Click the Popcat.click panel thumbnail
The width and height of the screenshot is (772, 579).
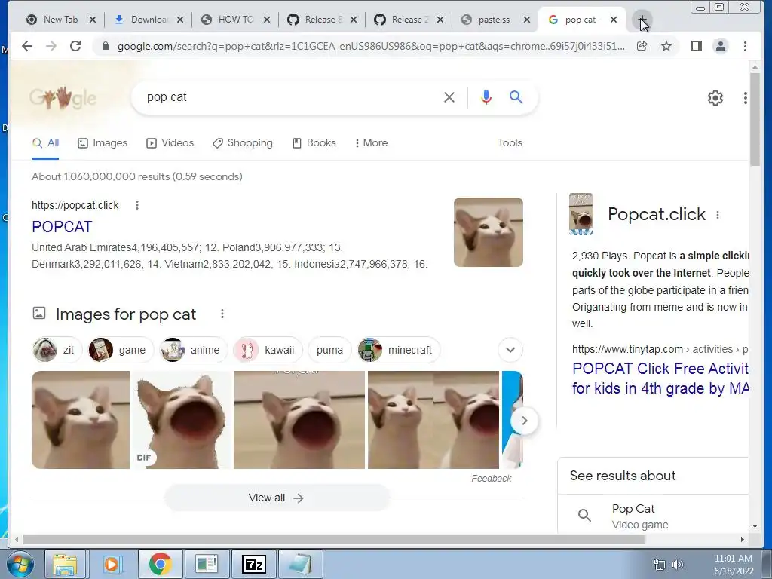click(581, 214)
